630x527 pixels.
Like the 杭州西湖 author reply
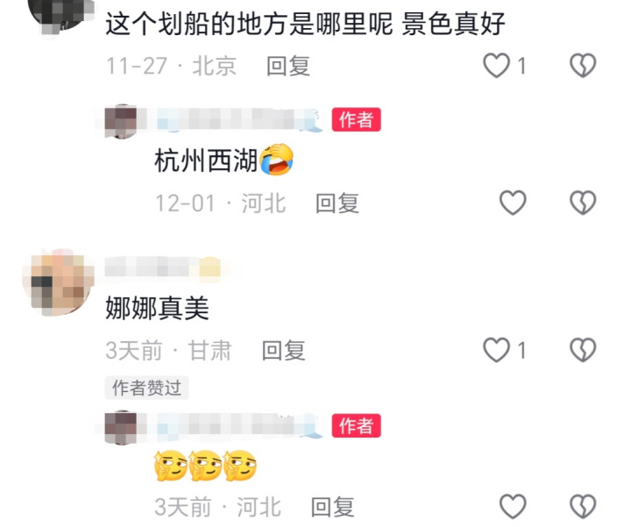tap(513, 203)
